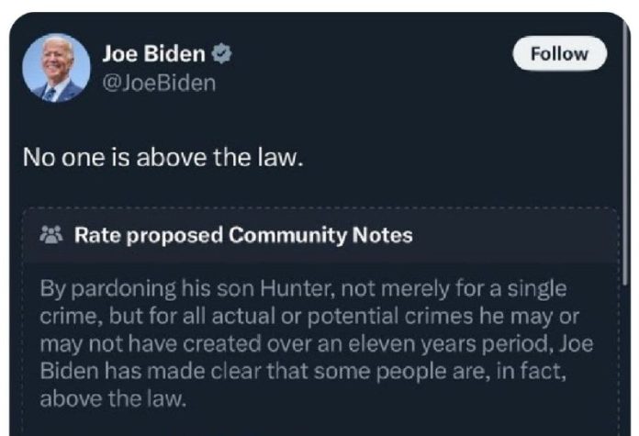Click the blue verified badge next to the name
The height and width of the screenshot is (436, 639).
221,54
